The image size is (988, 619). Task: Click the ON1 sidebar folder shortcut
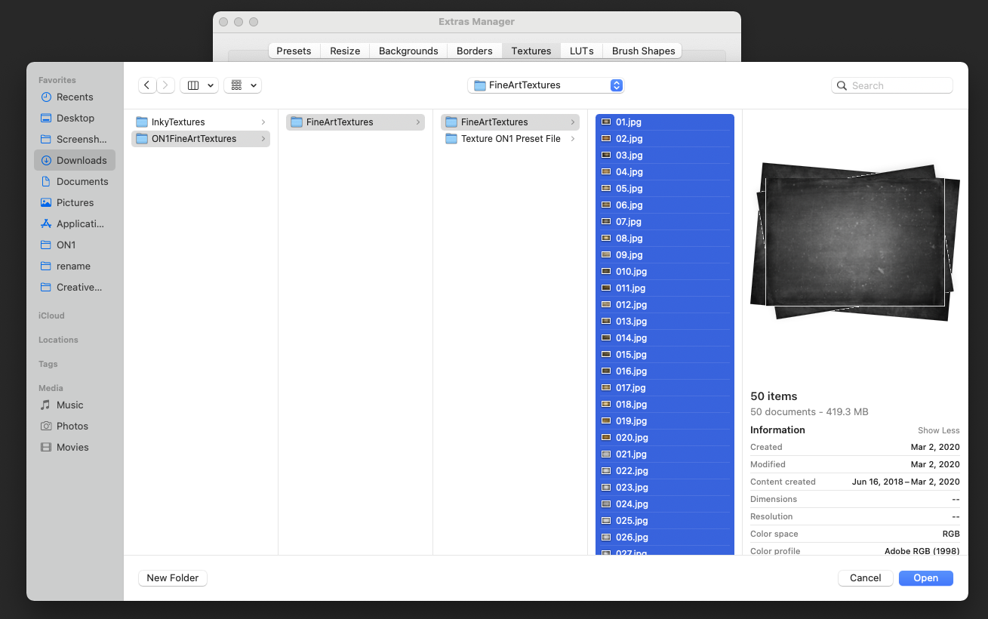pos(65,245)
